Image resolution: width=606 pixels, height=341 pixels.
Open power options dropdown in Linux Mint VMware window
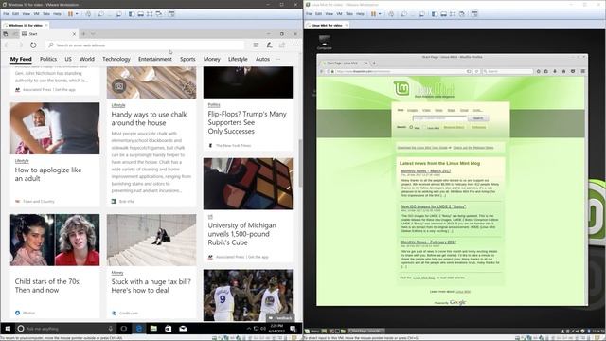(380, 14)
